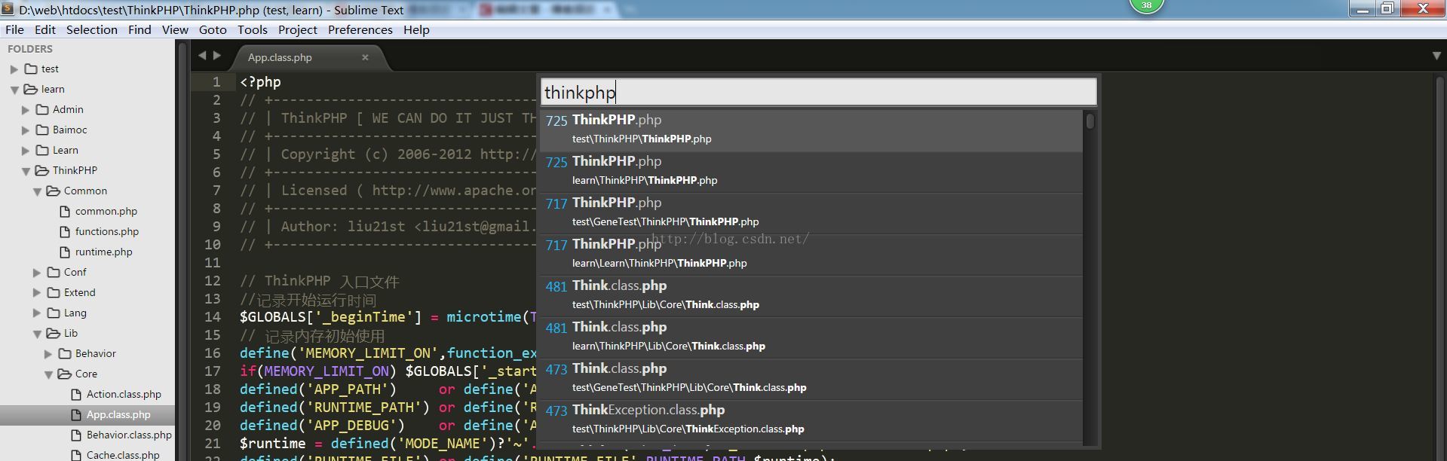
Task: Click the functions.php file icon
Action: pyautogui.click(x=65, y=231)
